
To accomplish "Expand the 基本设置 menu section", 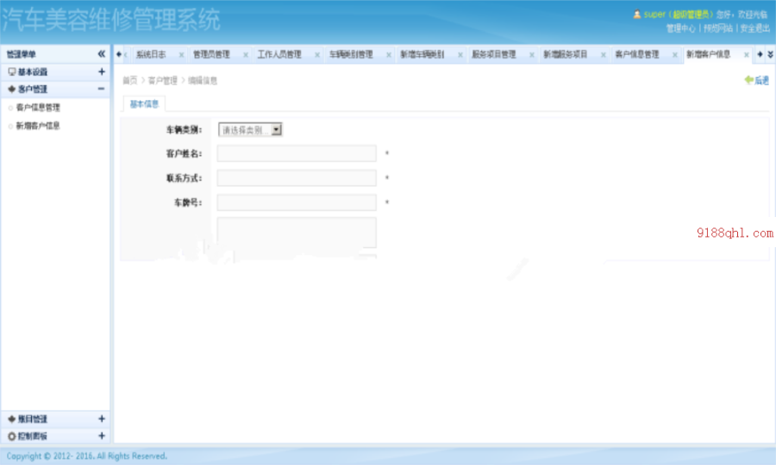I will tap(102, 71).
